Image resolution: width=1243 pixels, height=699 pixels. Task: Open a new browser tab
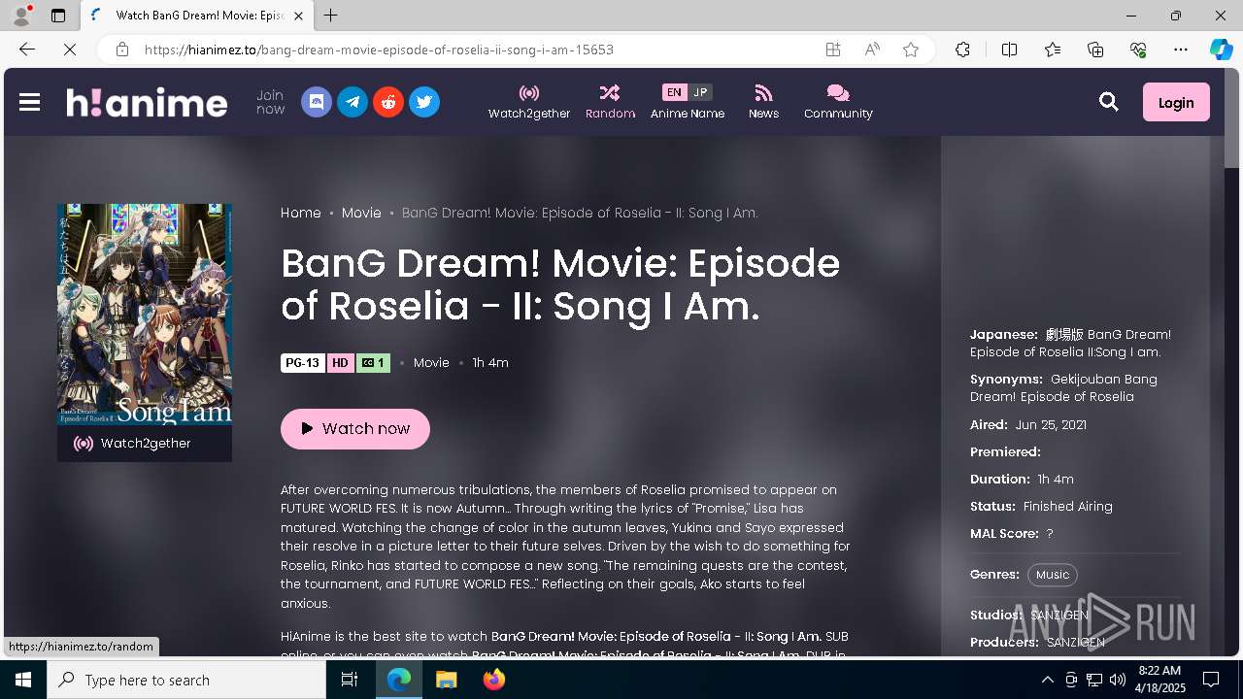[x=331, y=16]
